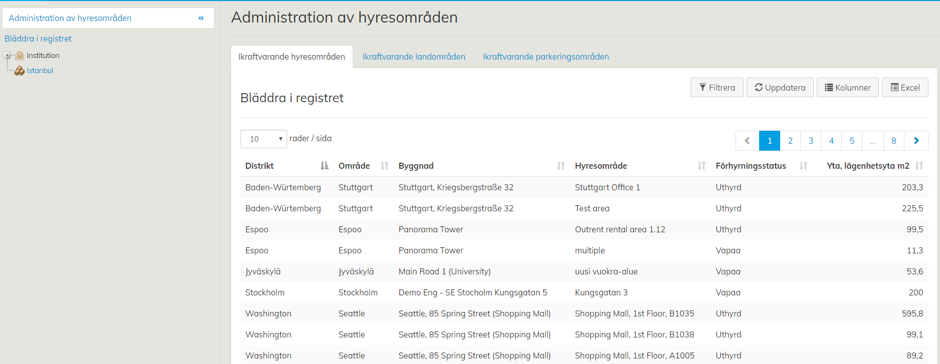Sort by the Distrikt column icon

pyautogui.click(x=324, y=166)
